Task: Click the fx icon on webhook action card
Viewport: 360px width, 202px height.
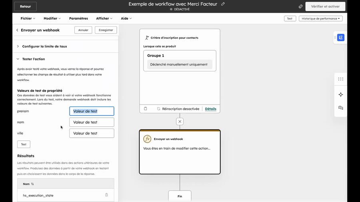Action: click(x=147, y=139)
